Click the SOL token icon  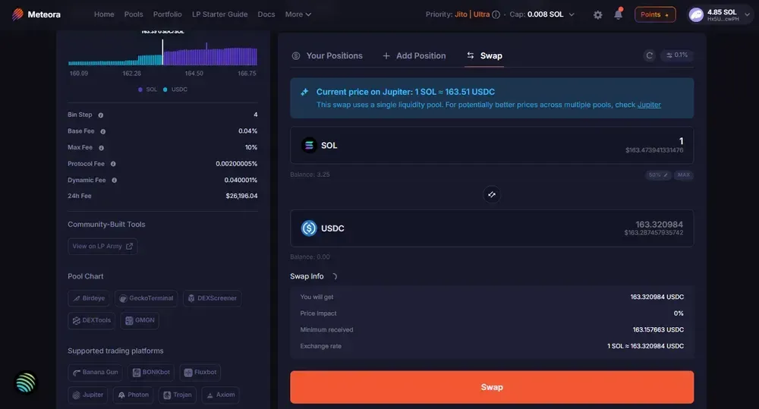[x=309, y=145]
